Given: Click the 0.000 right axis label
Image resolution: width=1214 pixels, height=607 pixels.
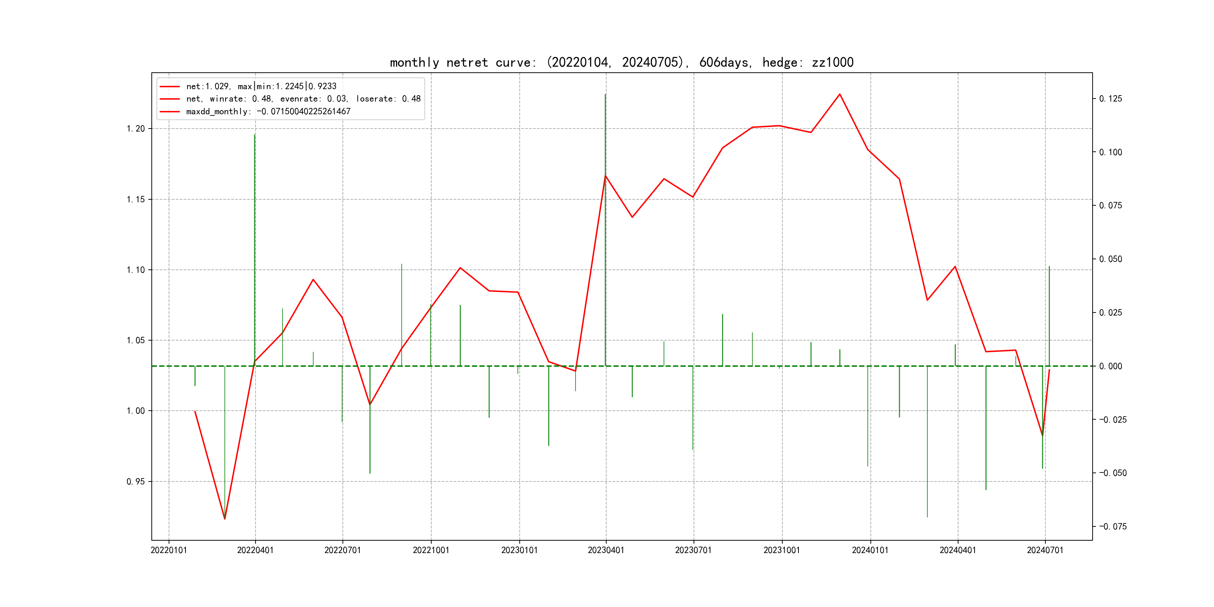Looking at the screenshot, I should pos(1110,366).
